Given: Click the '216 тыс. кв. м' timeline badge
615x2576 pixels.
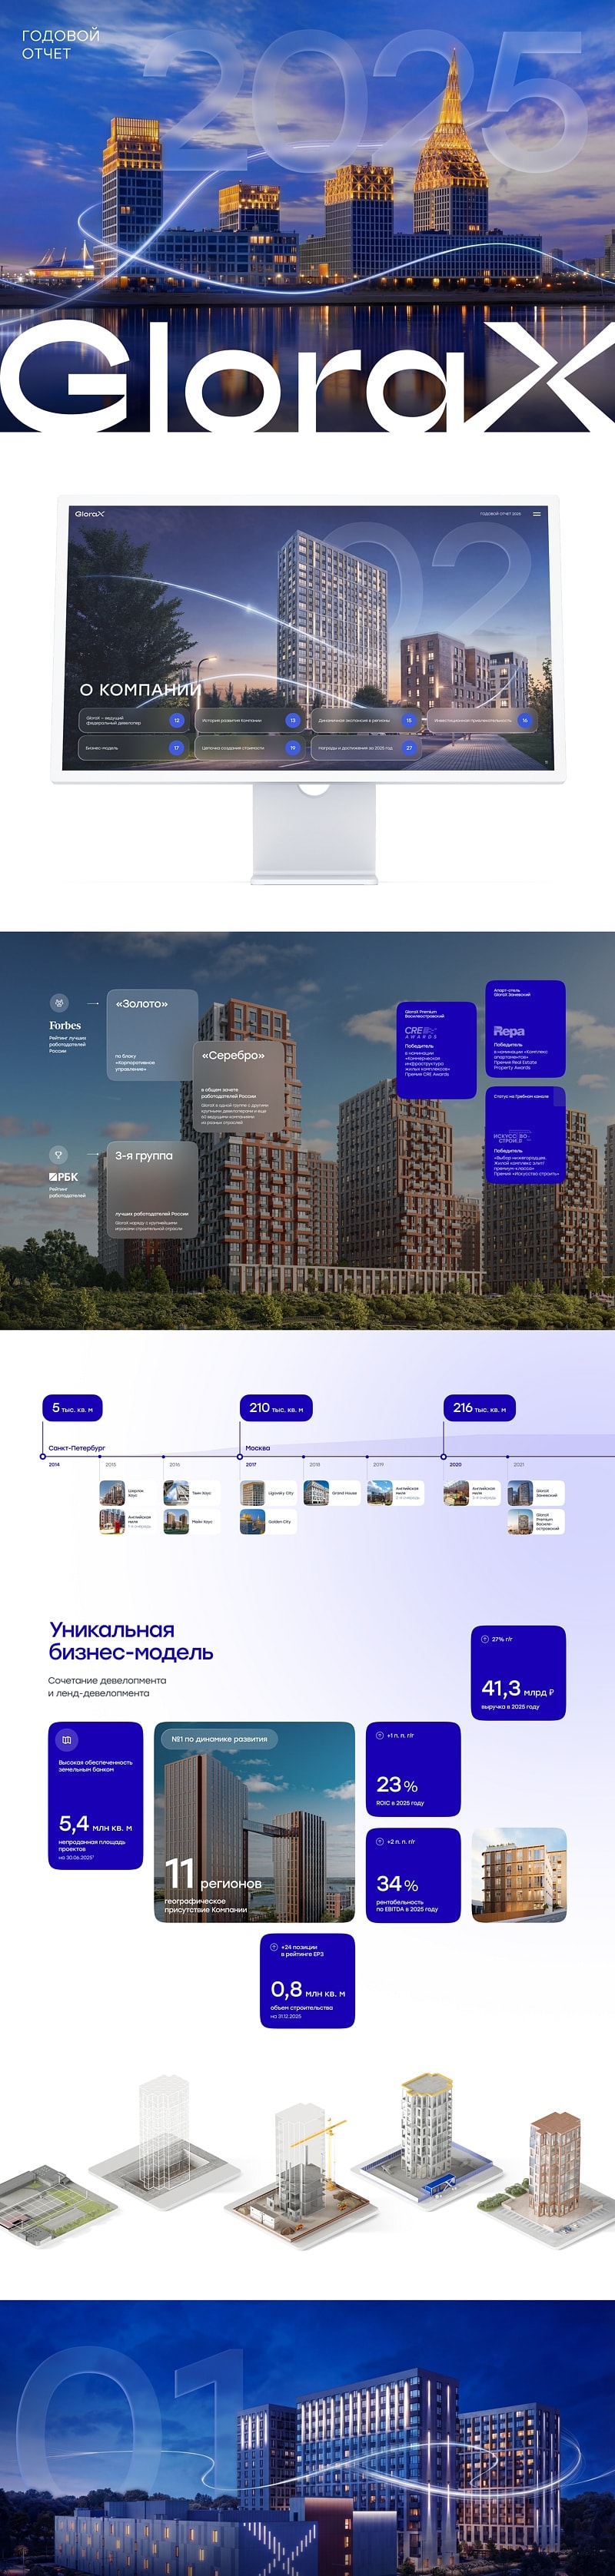Looking at the screenshot, I should 480,1408.
